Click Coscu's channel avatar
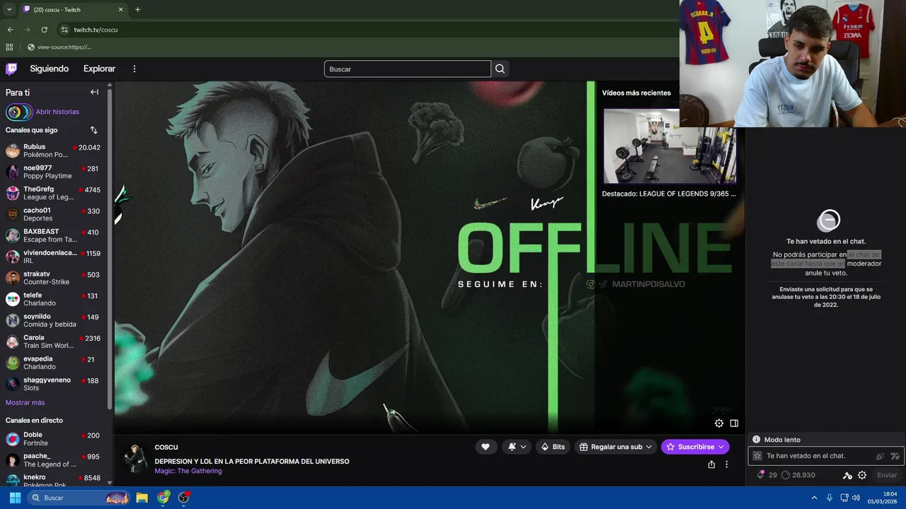 (134, 458)
